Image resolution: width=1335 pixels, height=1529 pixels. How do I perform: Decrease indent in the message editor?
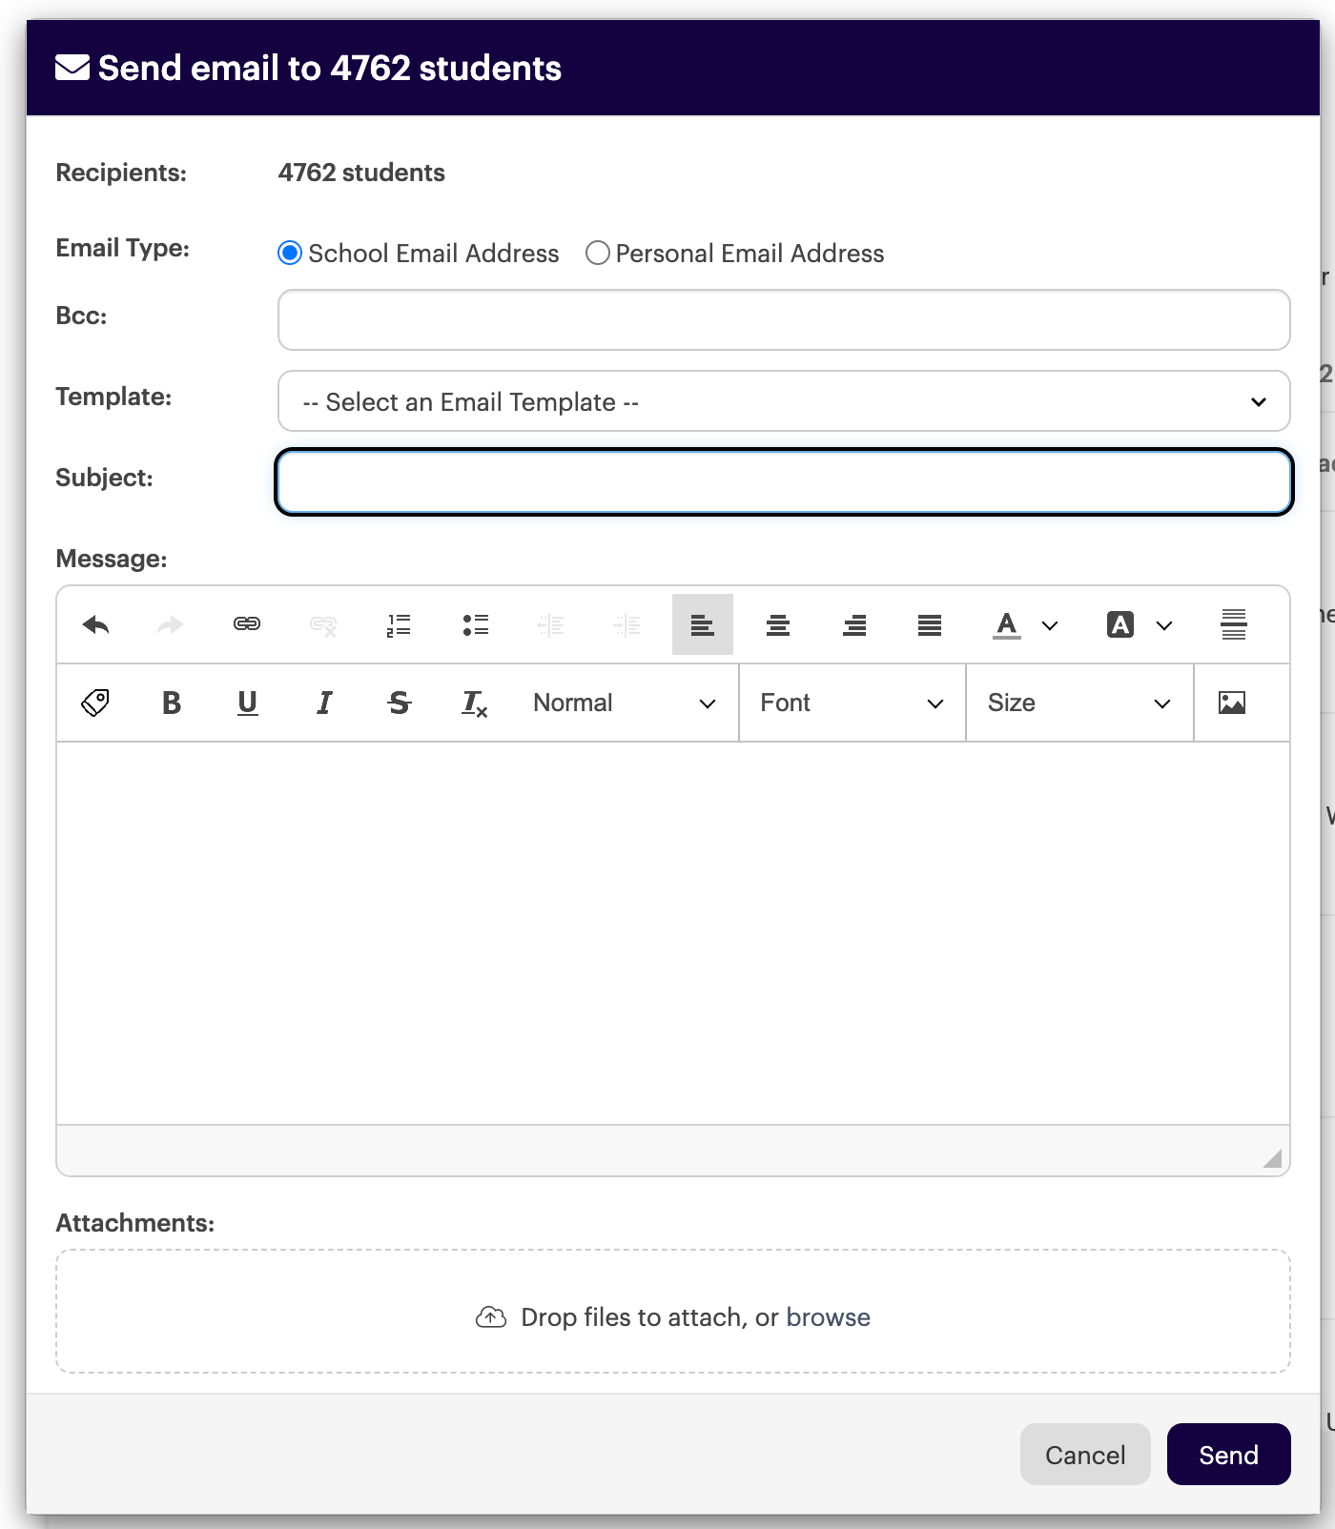click(x=551, y=625)
